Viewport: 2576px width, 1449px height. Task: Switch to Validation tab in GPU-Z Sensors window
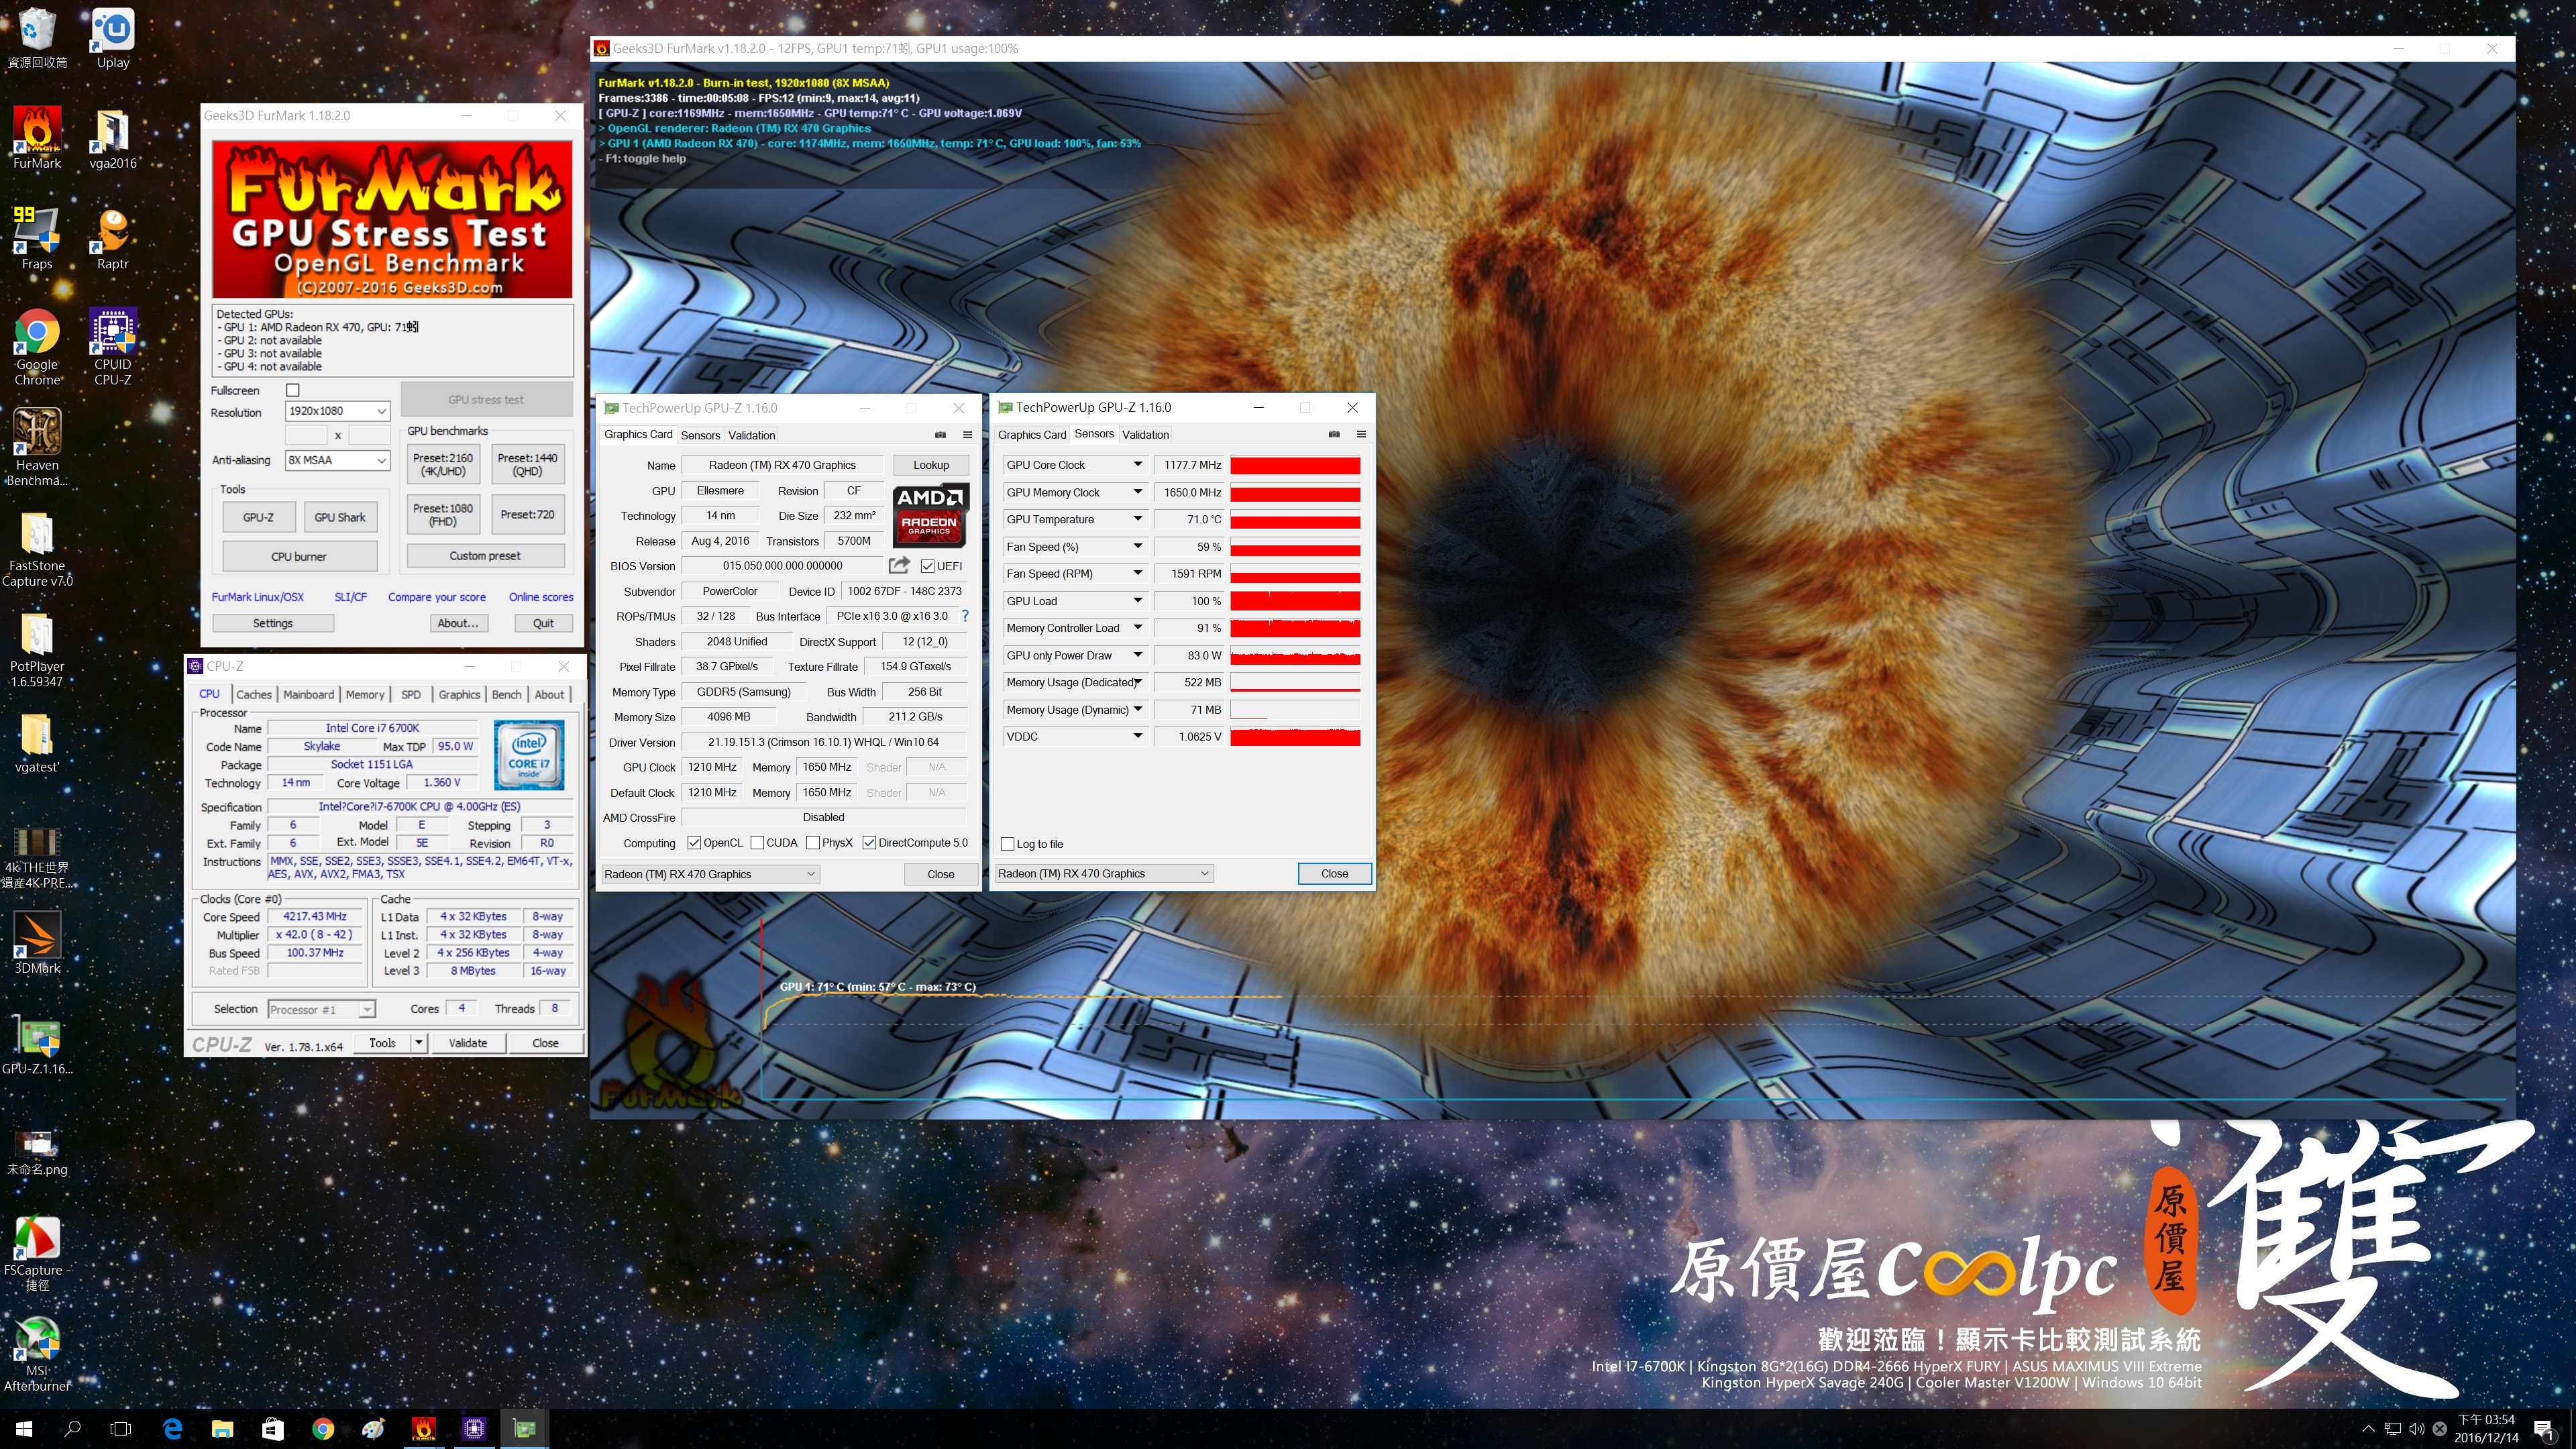1145,434
